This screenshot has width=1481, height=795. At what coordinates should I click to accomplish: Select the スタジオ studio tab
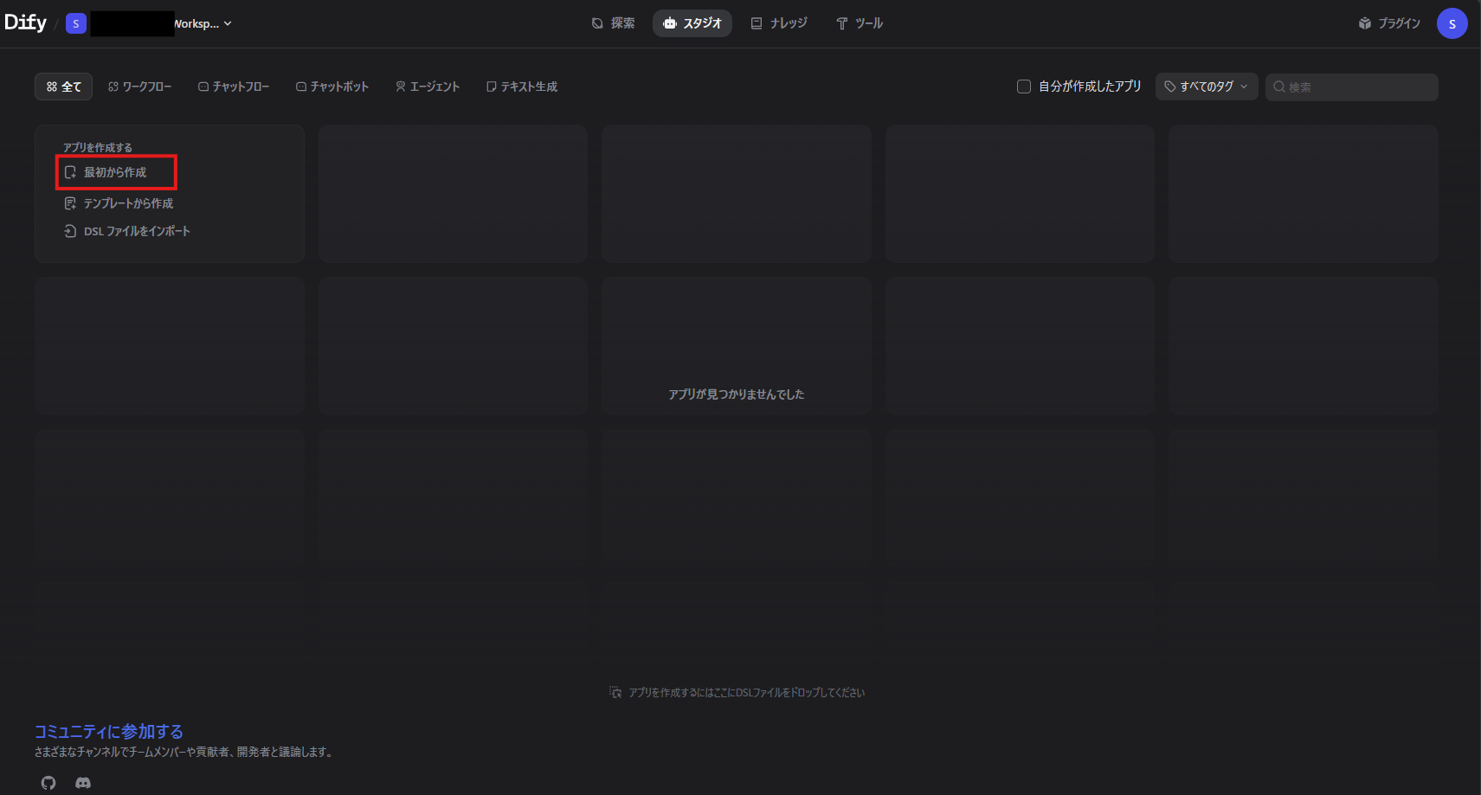[692, 23]
